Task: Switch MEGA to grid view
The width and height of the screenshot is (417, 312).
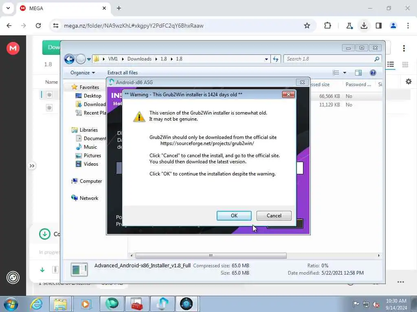Action: [x=405, y=65]
